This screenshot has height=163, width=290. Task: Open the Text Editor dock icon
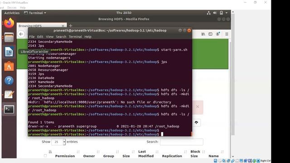pyautogui.click(x=9, y=95)
